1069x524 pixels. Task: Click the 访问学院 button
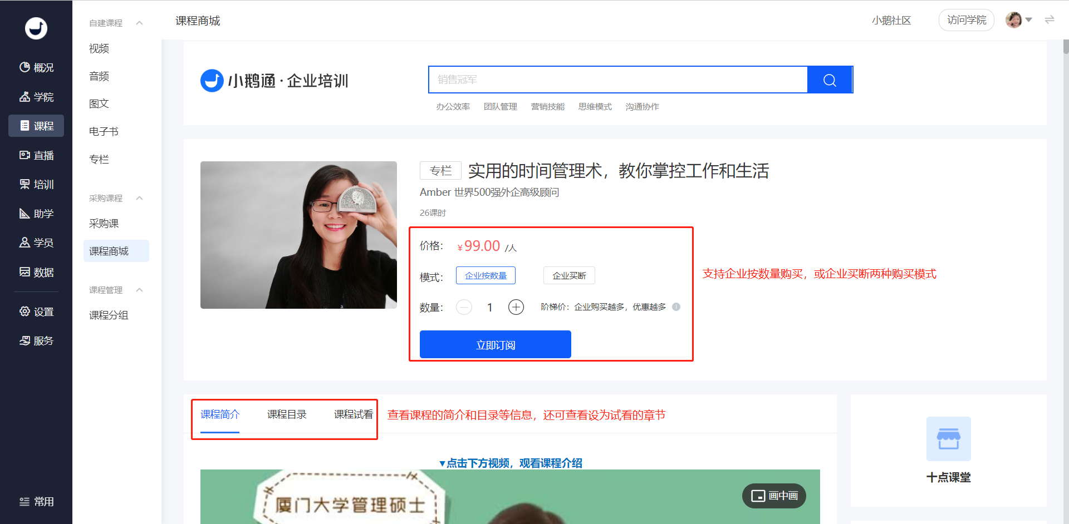click(x=967, y=20)
